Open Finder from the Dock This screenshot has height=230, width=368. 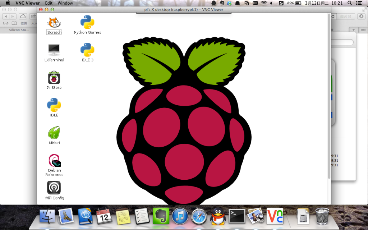47,216
